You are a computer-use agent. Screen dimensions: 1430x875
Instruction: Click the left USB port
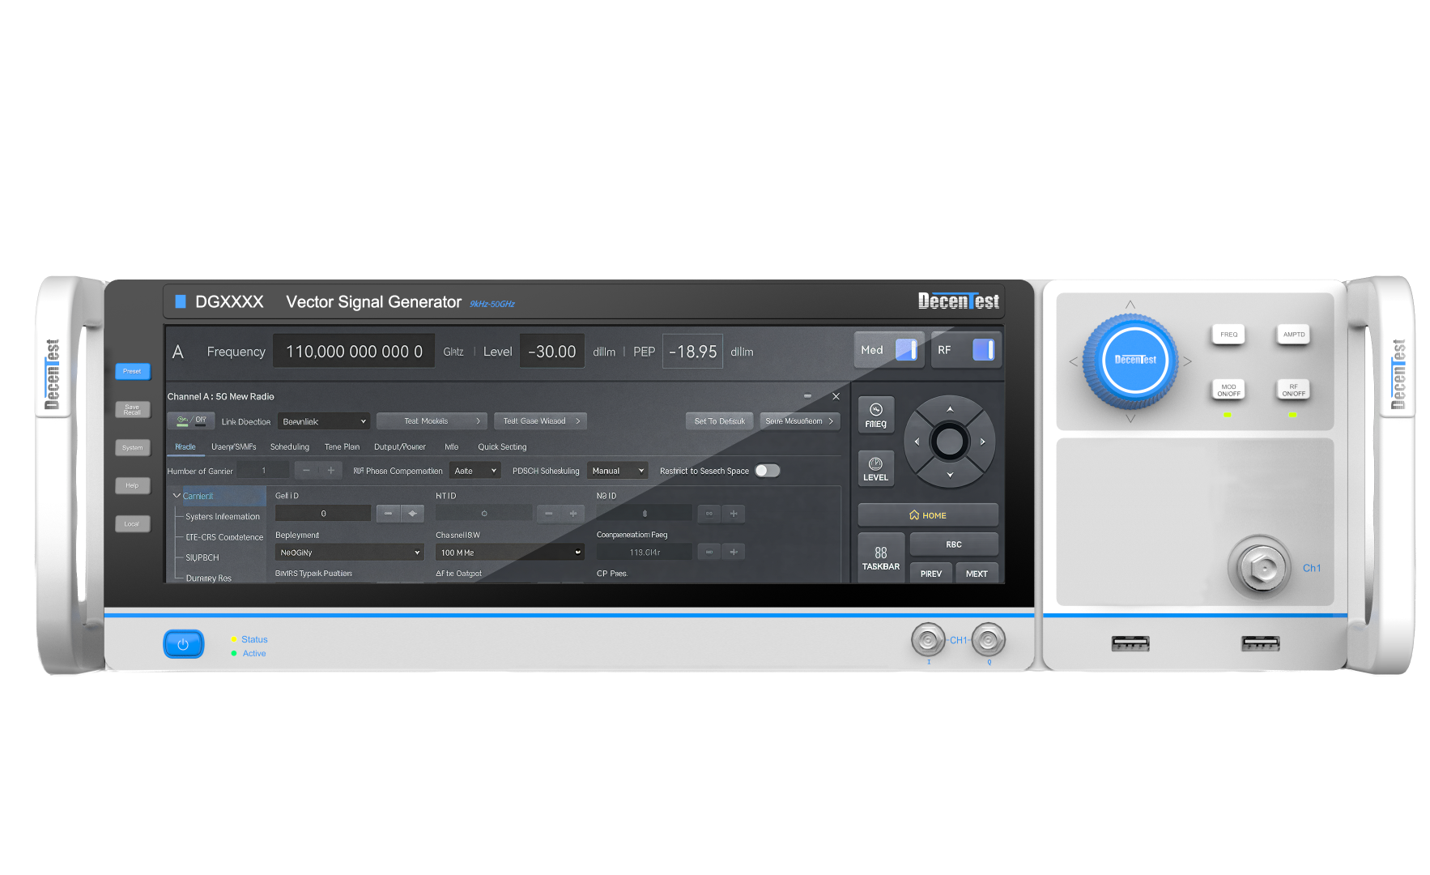click(1130, 643)
